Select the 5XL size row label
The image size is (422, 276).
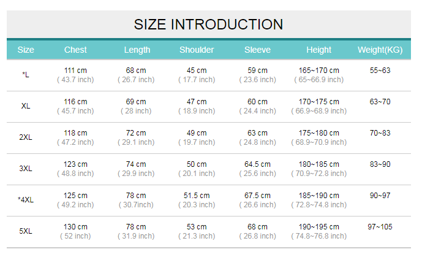point(26,231)
